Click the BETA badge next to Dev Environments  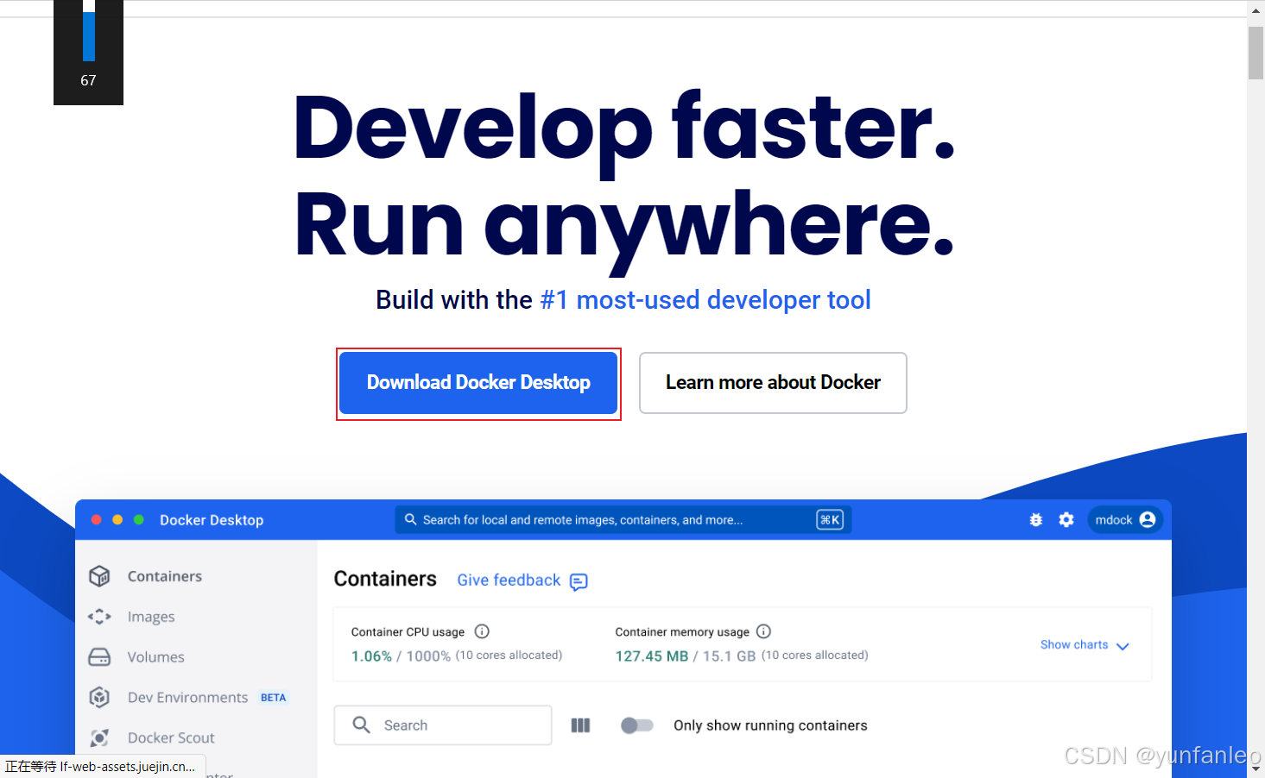pos(274,698)
